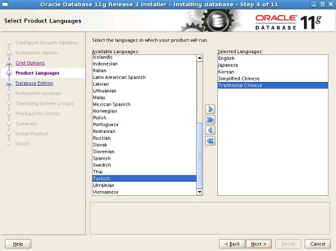The image size is (336, 251).
Task: Select Icelandic in Available Languages
Action: click(144, 57)
